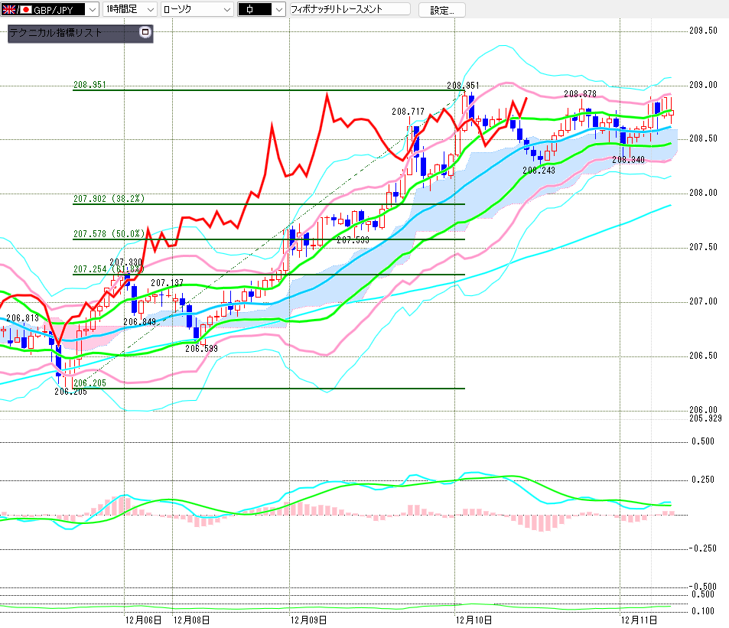
Task: Click the 12月10日 date marker on time axis
Action: 474,619
